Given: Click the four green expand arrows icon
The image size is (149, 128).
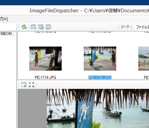Looking at the screenshot, I should point(31,85).
